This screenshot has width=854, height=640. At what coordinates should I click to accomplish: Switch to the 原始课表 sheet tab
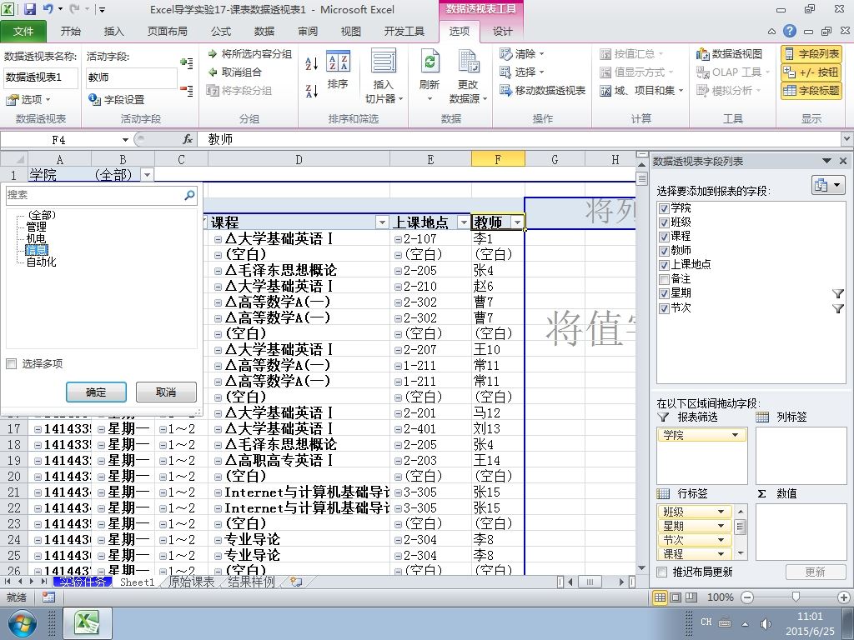point(191,582)
